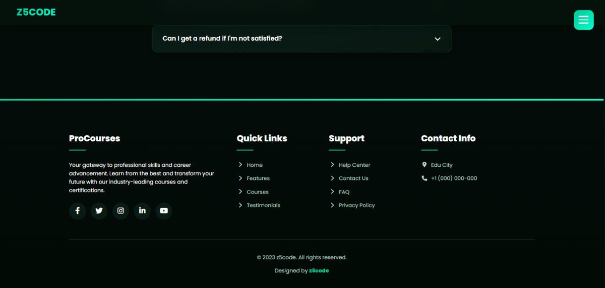Go to Testimonials quick link
The width and height of the screenshot is (605, 288).
pyautogui.click(x=263, y=205)
